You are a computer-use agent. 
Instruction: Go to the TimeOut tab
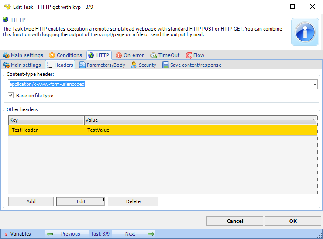coord(165,55)
